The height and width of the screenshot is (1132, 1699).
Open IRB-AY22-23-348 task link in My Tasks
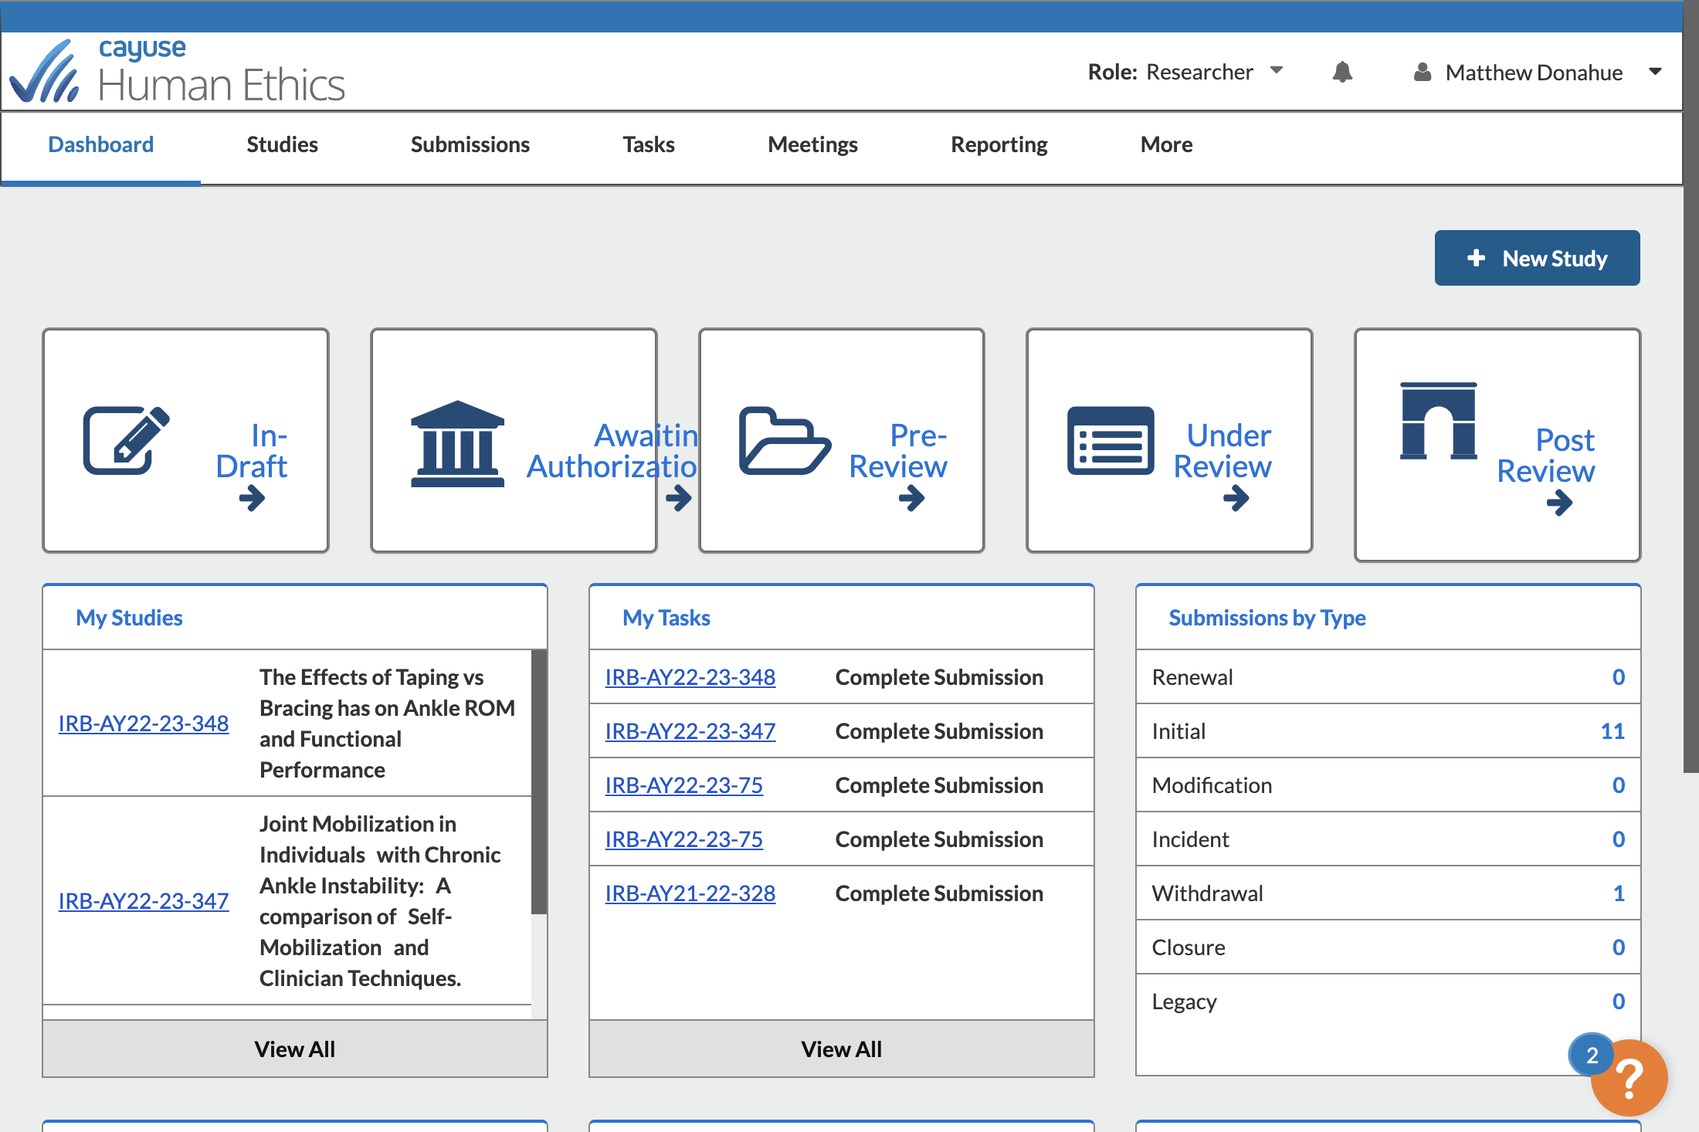(690, 677)
